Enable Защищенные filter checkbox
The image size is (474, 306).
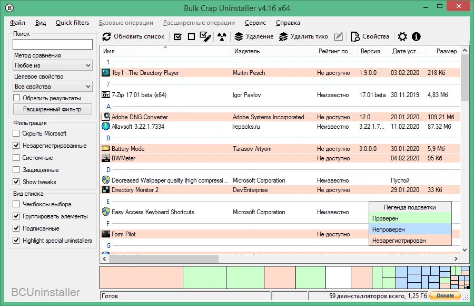(x=16, y=170)
